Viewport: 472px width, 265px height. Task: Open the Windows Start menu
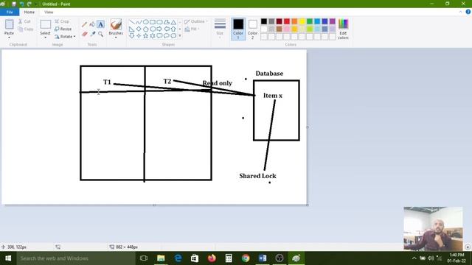pyautogui.click(x=8, y=258)
